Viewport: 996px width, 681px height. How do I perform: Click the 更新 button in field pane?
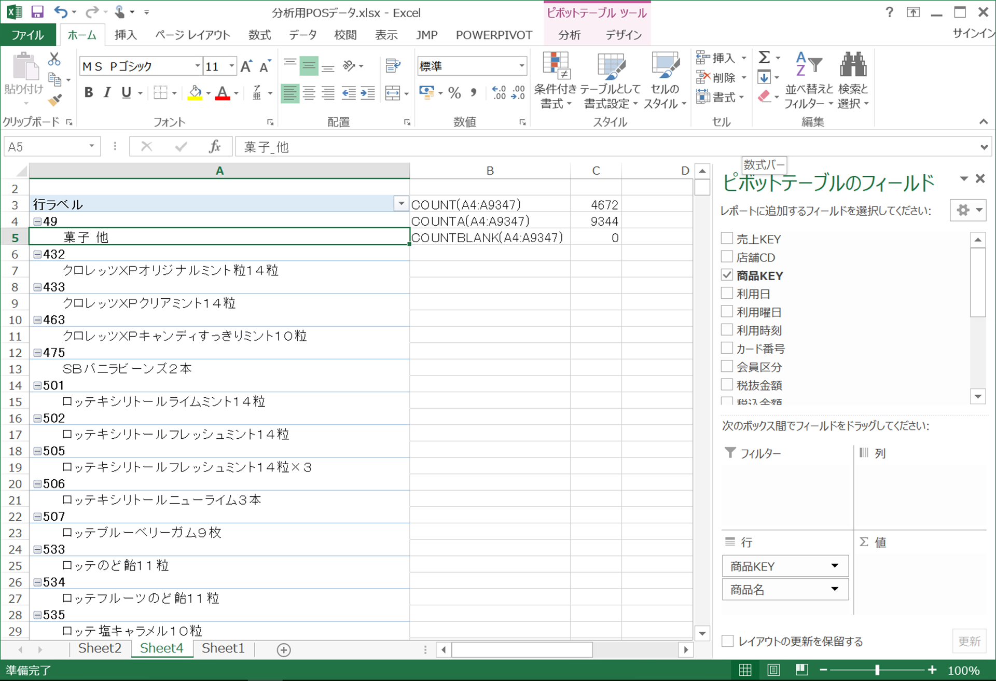[969, 641]
